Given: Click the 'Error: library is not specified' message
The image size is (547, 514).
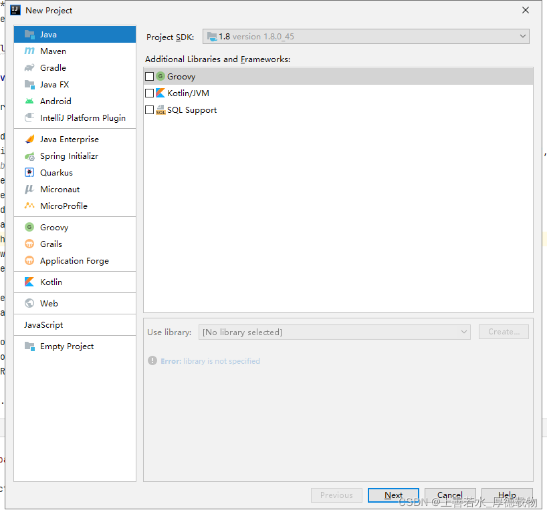Looking at the screenshot, I should (x=210, y=361).
